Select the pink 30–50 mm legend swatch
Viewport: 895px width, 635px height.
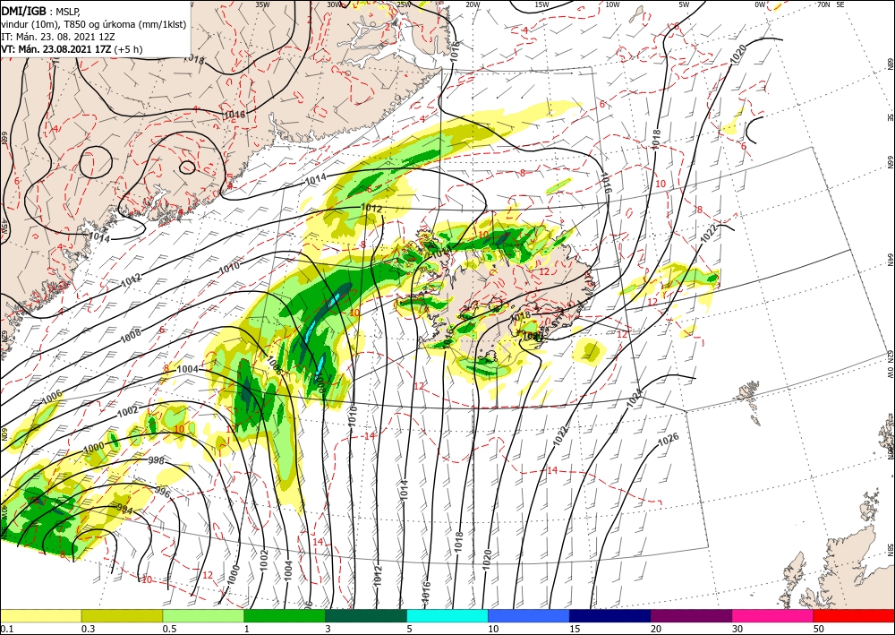[x=773, y=615]
